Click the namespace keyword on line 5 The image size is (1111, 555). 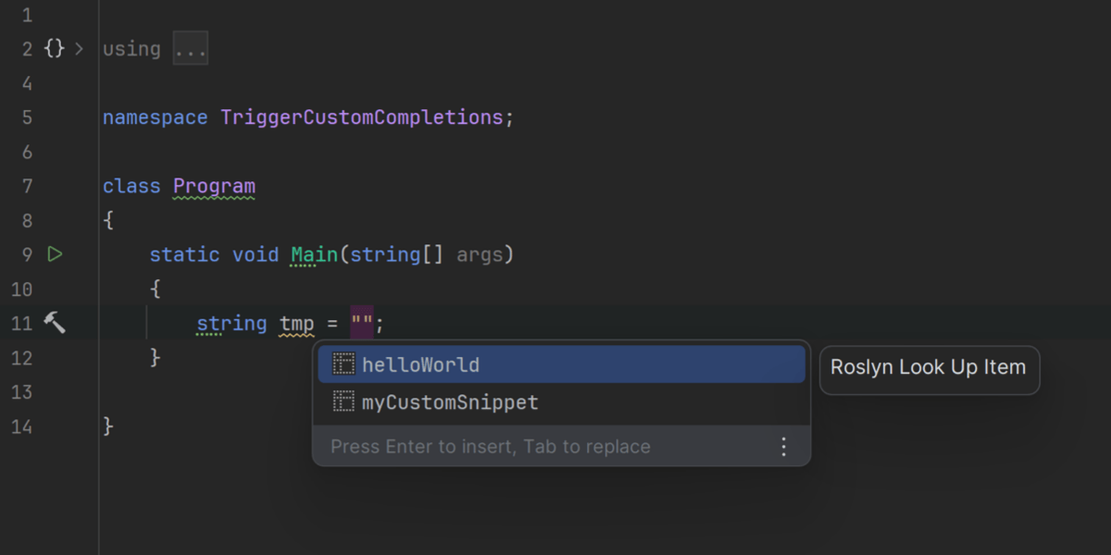tap(155, 117)
